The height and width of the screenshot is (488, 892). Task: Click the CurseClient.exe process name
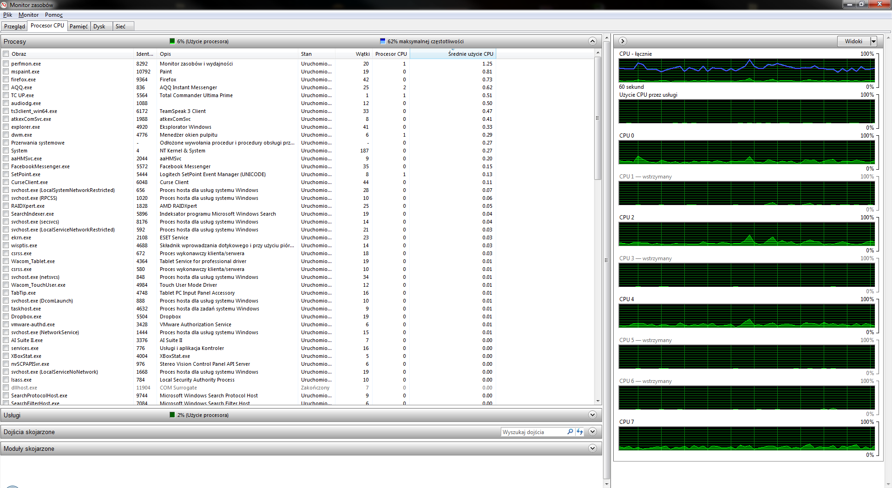[29, 182]
